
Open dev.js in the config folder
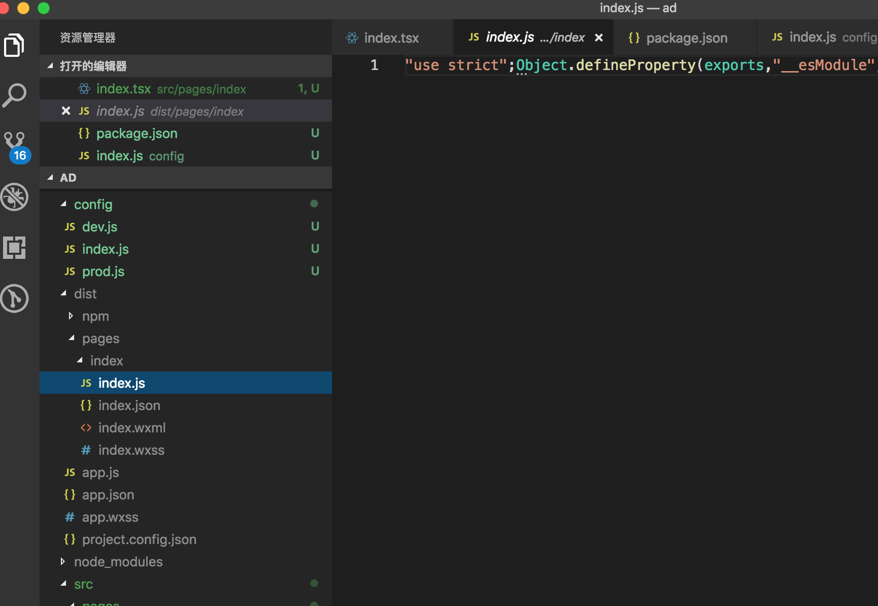point(186,227)
